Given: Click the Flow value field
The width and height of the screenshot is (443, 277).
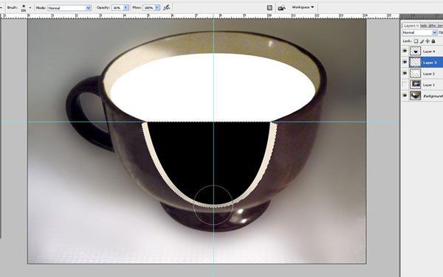Looking at the screenshot, I should (x=149, y=8).
